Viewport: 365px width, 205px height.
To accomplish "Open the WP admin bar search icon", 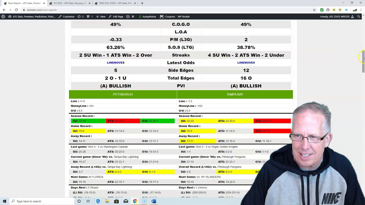I will tap(359, 17).
